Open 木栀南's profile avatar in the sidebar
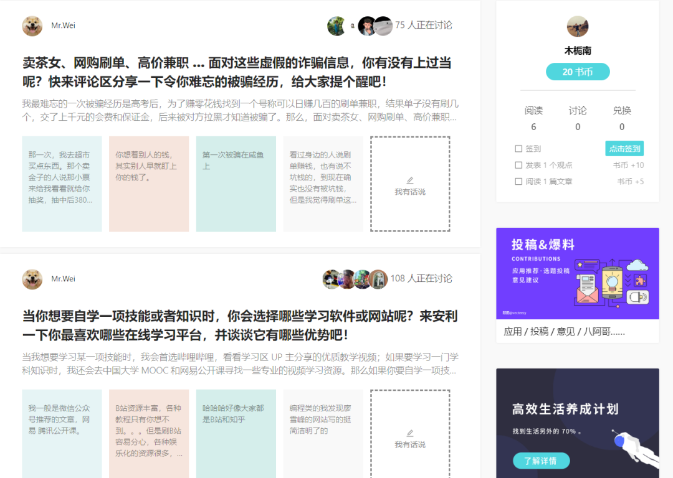Image resolution: width=673 pixels, height=478 pixels. pyautogui.click(x=578, y=26)
